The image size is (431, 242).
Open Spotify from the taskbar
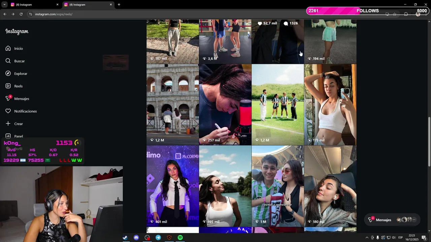point(180,238)
